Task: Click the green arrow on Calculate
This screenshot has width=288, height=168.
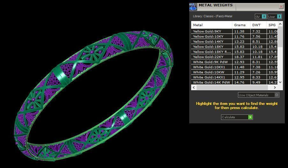Action: click(250, 117)
